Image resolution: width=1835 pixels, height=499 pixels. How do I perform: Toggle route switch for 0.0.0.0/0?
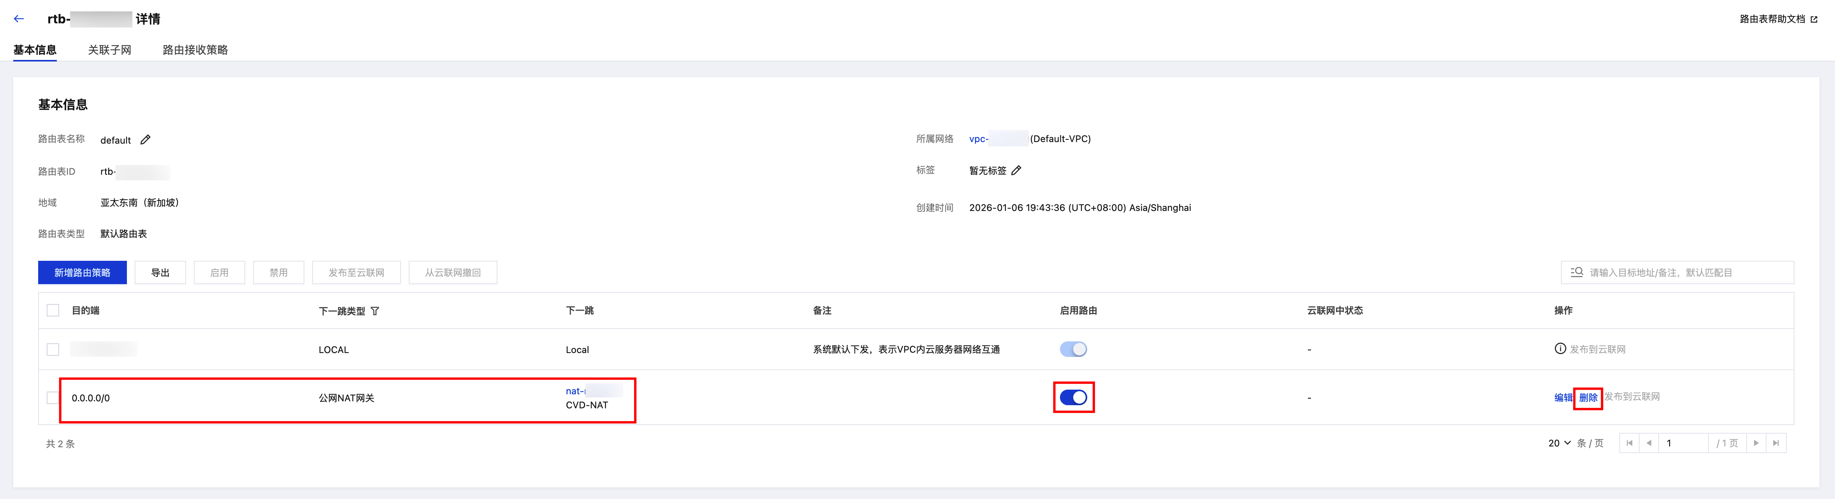pos(1073,397)
